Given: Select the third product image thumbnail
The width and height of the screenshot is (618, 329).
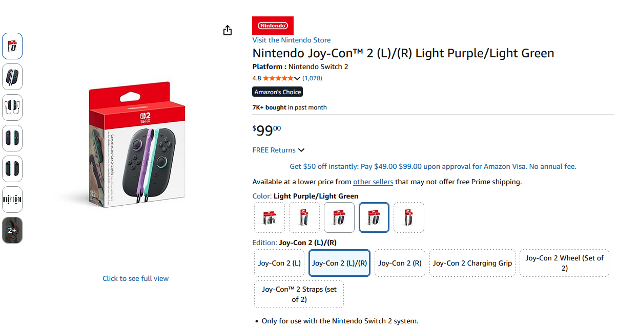Looking at the screenshot, I should 12,107.
